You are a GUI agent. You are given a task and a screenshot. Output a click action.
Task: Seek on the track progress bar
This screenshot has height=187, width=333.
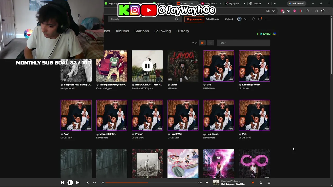(151, 183)
